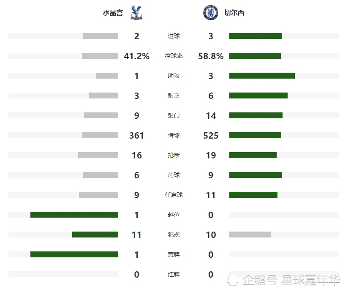Click the 任意球 row label
Viewport: 348px width, 292px height.
[174, 195]
